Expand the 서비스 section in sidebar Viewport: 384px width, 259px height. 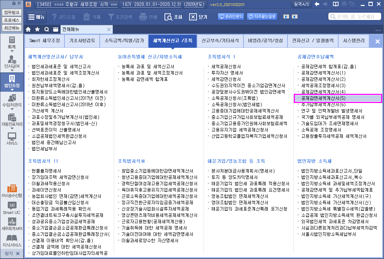coord(12,140)
